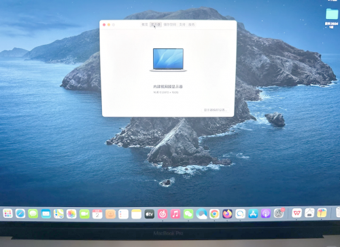
Task: Select the 显示器 displays tab
Action: (x=156, y=24)
